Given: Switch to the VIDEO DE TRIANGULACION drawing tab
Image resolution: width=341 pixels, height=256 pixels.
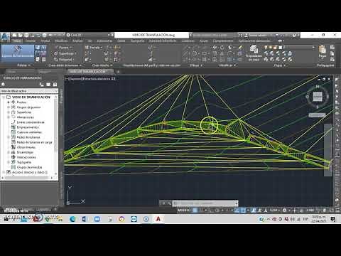Looking at the screenshot, I should (89, 71).
